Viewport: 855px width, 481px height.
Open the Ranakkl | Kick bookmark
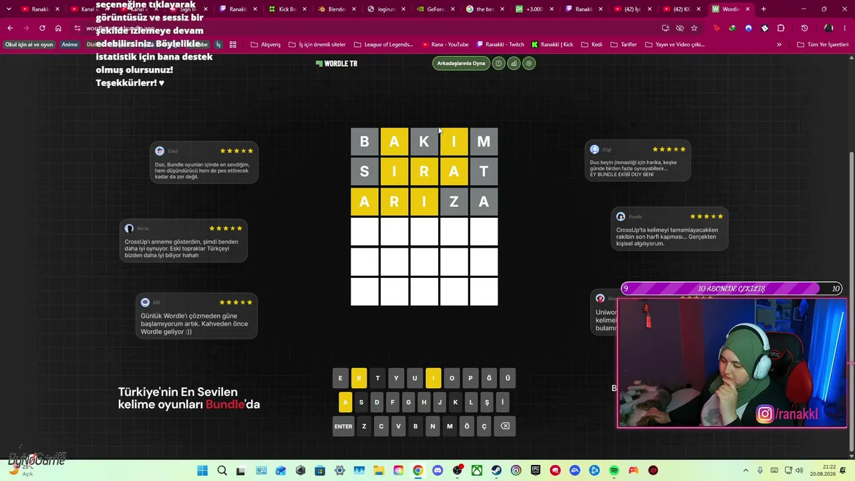pyautogui.click(x=552, y=45)
